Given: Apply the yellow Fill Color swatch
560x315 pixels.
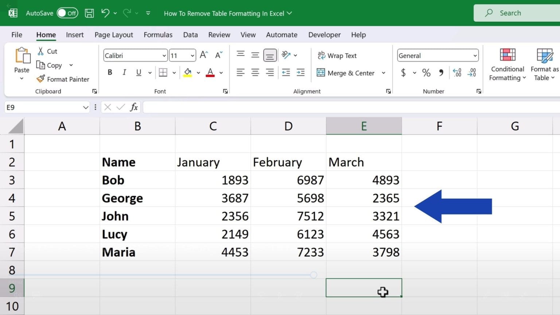Looking at the screenshot, I should click(x=188, y=73).
